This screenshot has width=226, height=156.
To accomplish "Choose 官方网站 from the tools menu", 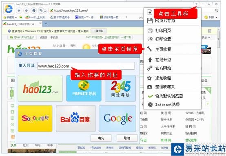I will click(x=163, y=68).
